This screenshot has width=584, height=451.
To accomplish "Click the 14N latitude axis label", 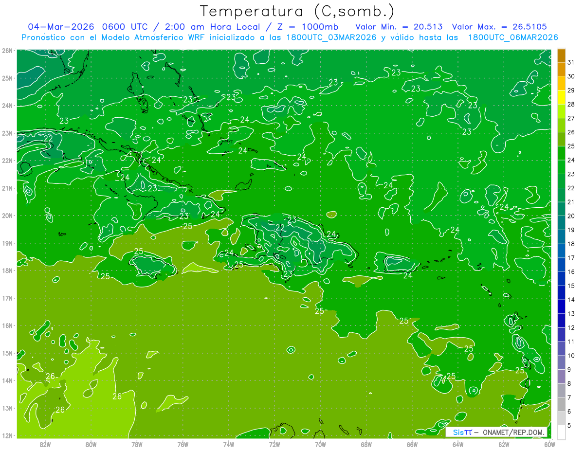I will coord(7,380).
